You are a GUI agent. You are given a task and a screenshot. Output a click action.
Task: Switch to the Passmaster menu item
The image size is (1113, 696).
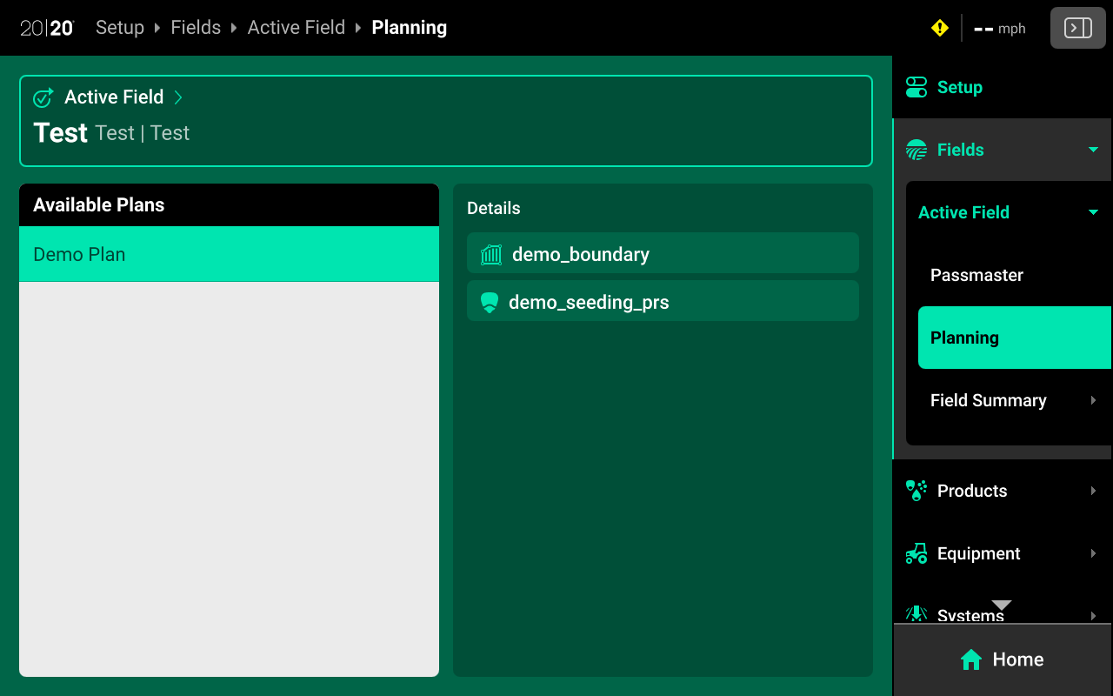976,275
